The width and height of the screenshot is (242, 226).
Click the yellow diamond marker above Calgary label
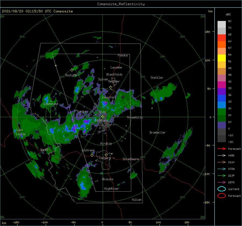[x=106, y=155]
